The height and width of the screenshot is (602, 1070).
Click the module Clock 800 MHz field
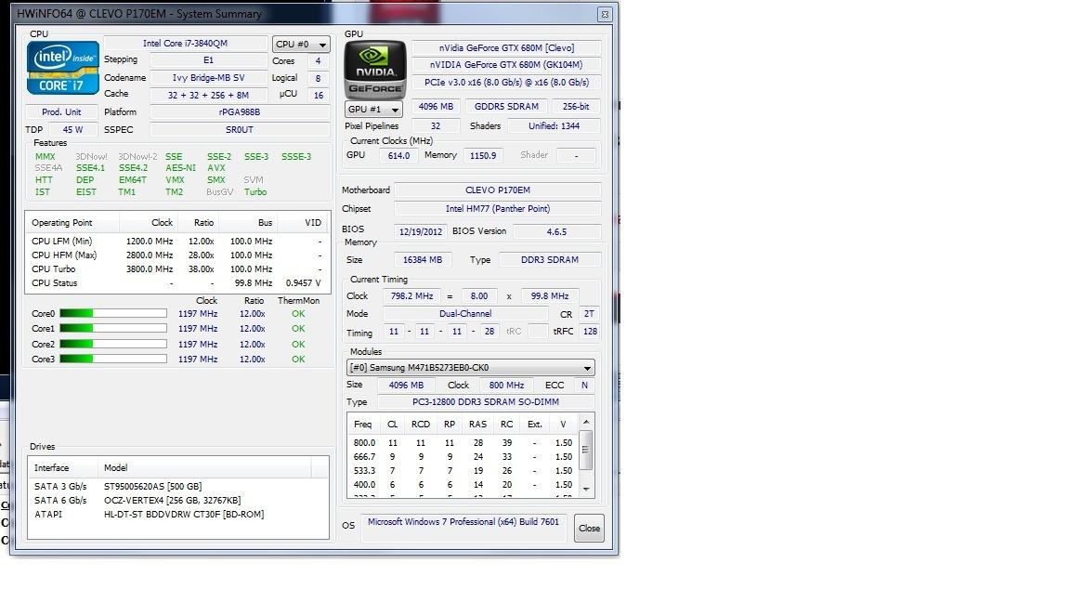[x=506, y=386]
